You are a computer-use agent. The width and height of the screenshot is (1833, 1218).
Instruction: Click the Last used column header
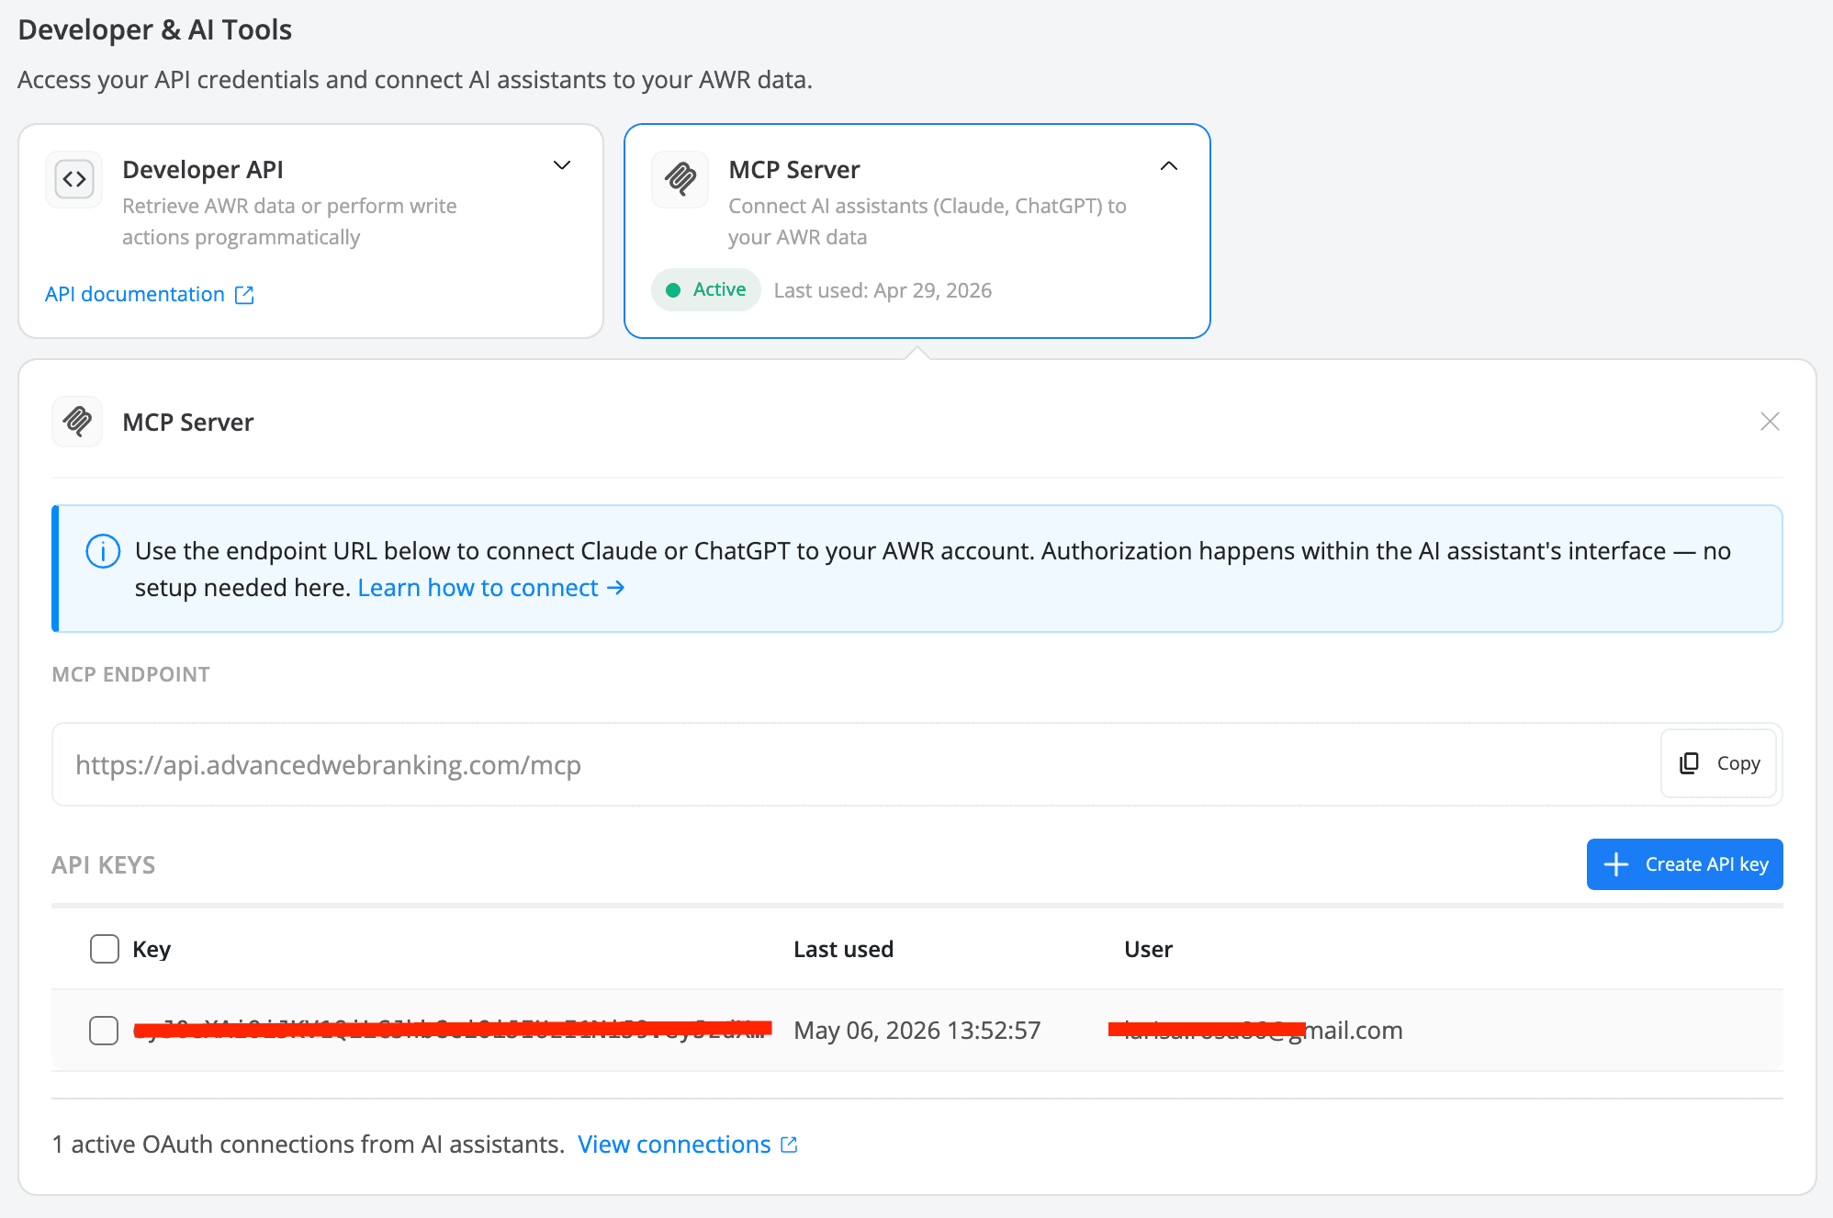pyautogui.click(x=843, y=949)
